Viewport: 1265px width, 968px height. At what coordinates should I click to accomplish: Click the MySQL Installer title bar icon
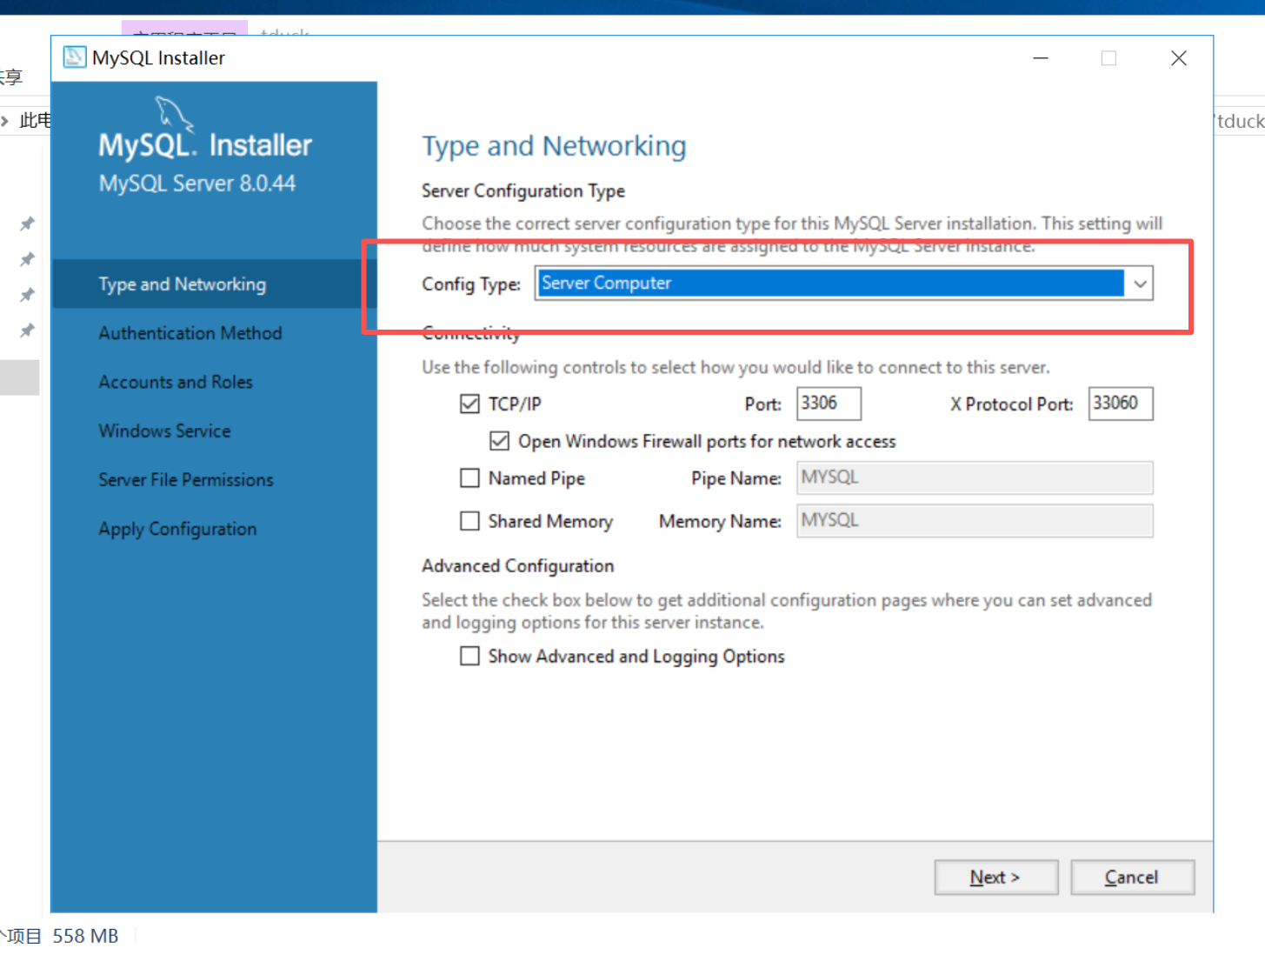click(x=75, y=57)
